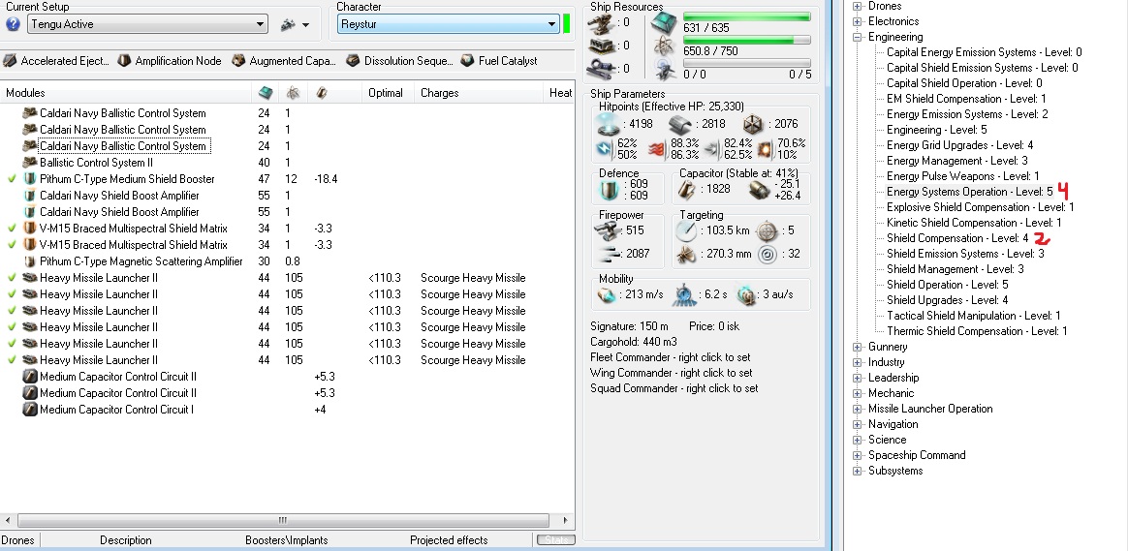Click the green character status indicator
Viewport: 1128px width, 551px height.
tap(566, 23)
